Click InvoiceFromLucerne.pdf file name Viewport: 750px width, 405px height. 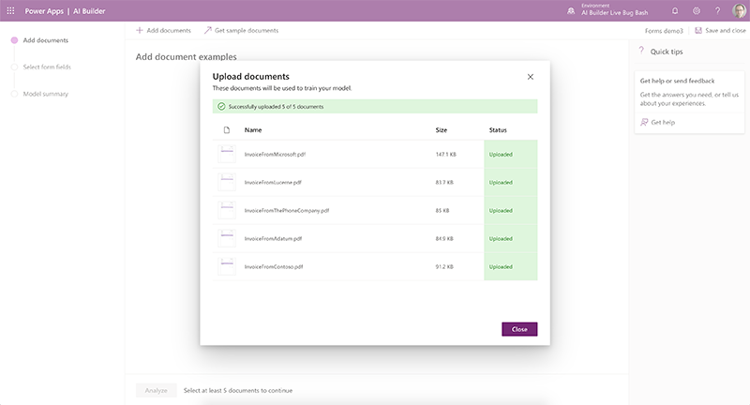tap(273, 182)
